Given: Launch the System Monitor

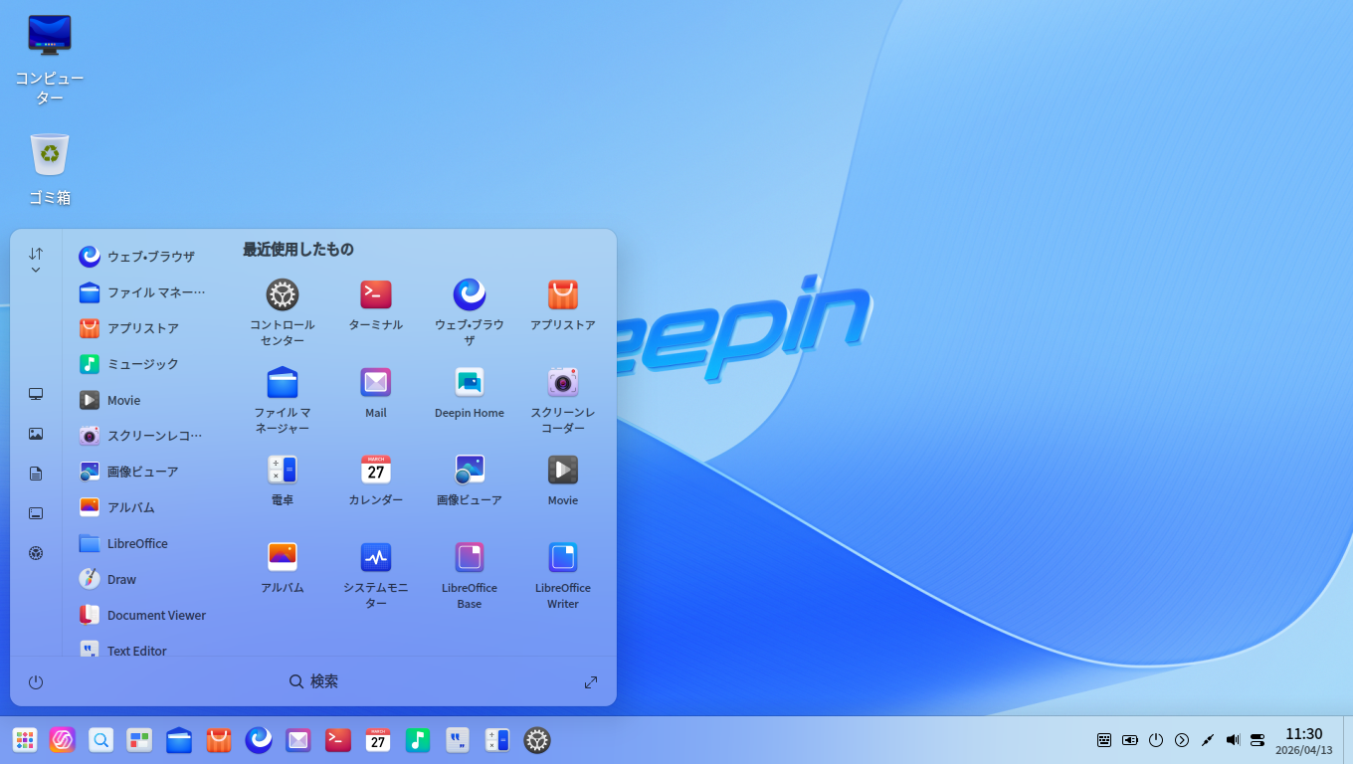Looking at the screenshot, I should (x=375, y=557).
